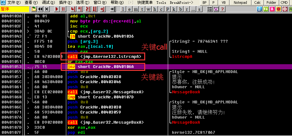
Task: Click the red target bullseye icon
Action: point(285,9)
